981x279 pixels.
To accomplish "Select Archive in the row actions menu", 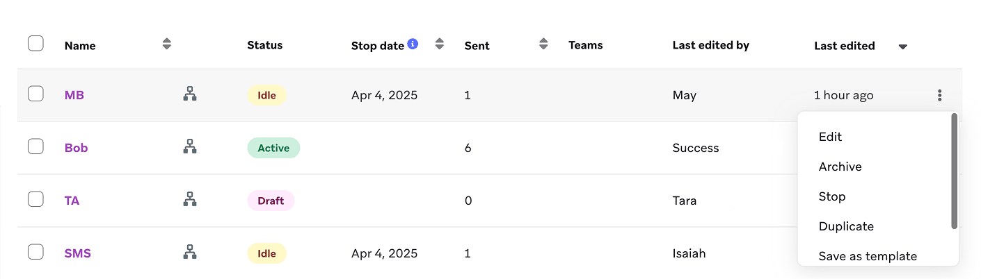I will (x=840, y=167).
